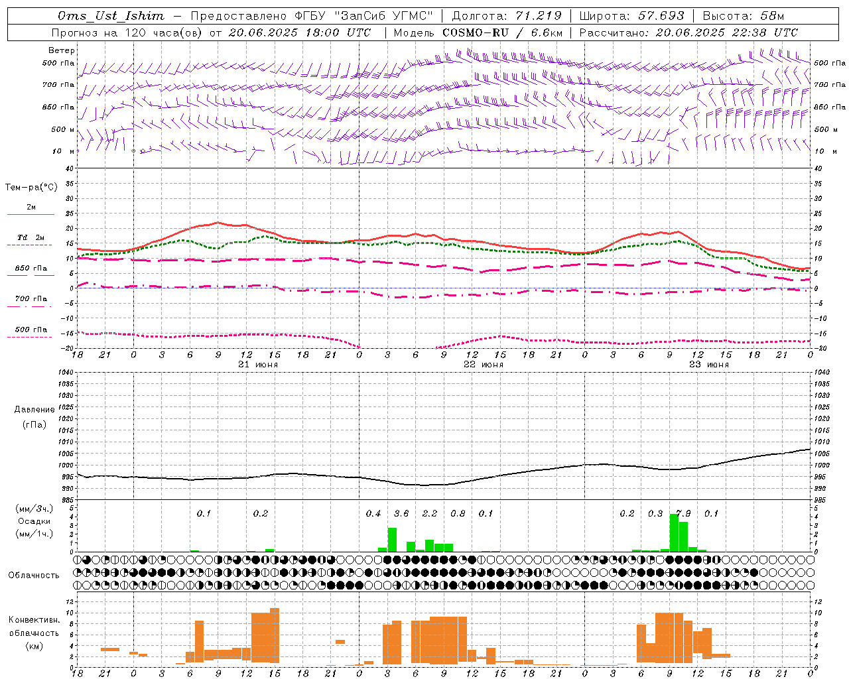Viewport: 849px width, 679px height.
Task: Click the 23 июня date label
Action: click(709, 365)
